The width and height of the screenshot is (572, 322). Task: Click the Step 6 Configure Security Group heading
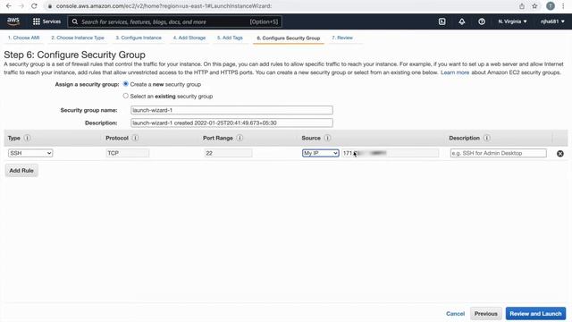click(x=74, y=55)
